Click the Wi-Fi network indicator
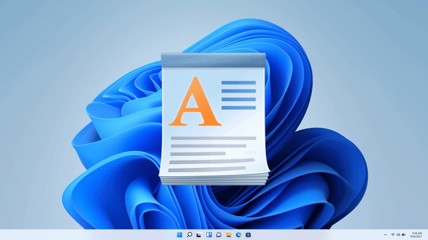 tap(392, 235)
